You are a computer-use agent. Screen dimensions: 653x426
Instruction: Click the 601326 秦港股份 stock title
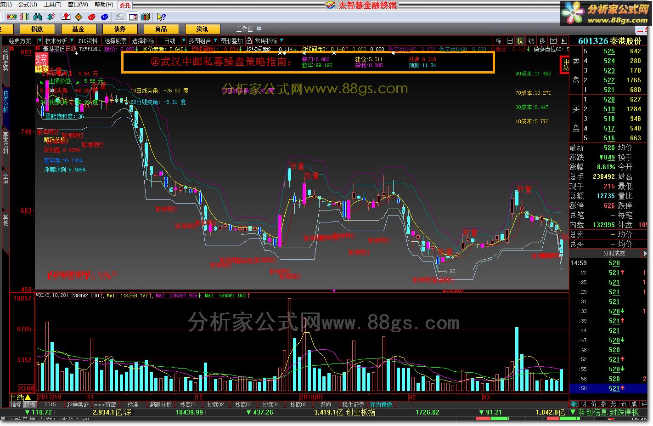click(x=609, y=41)
